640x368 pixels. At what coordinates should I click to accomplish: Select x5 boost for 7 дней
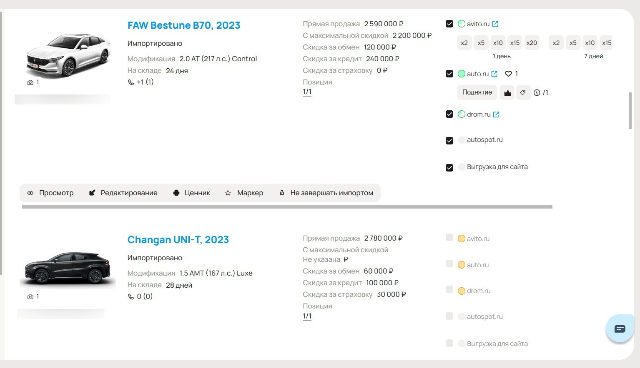tap(573, 43)
